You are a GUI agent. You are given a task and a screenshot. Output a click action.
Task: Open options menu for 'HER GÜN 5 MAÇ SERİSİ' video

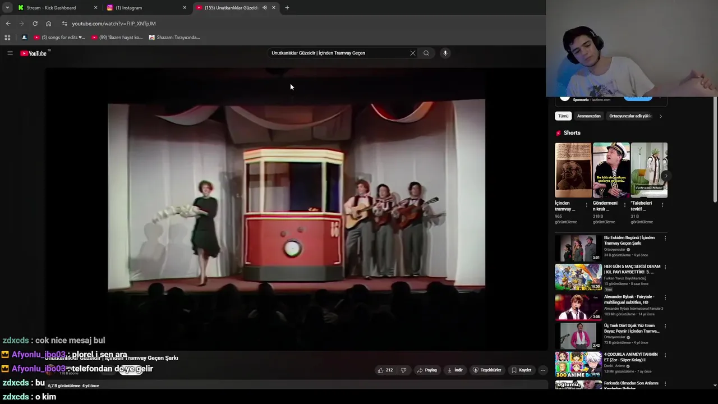pyautogui.click(x=665, y=268)
